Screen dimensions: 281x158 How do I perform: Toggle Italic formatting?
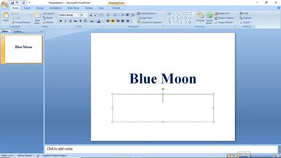point(65,21)
